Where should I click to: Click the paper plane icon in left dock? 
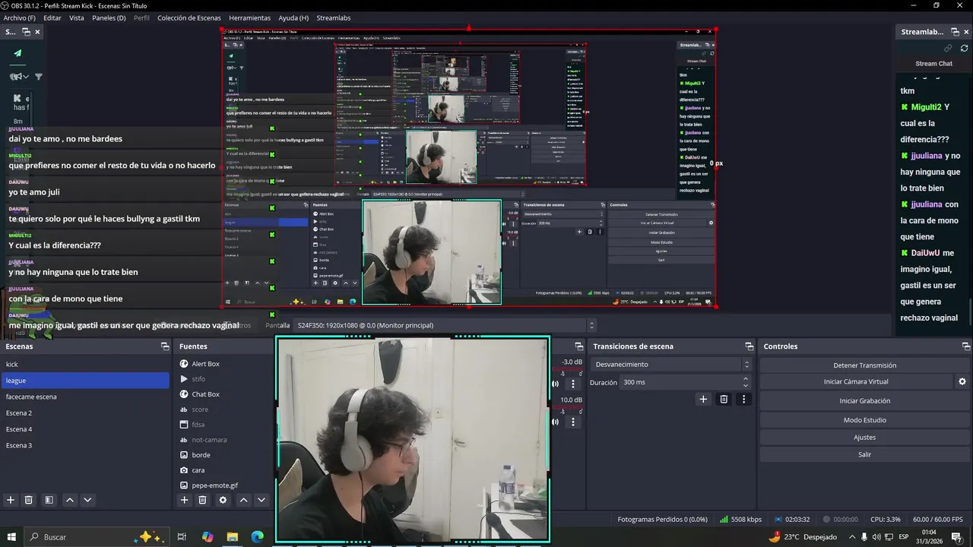tap(17, 53)
